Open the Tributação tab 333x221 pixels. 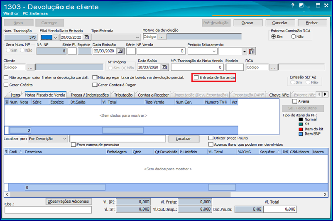tap(123, 95)
